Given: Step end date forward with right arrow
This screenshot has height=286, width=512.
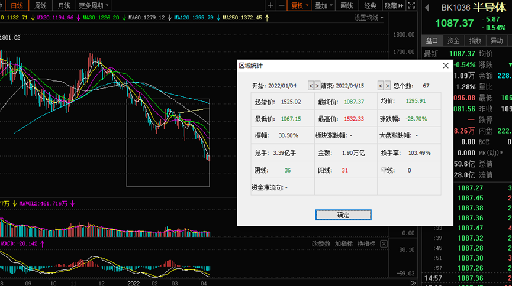Looking at the screenshot, I should click(388, 86).
